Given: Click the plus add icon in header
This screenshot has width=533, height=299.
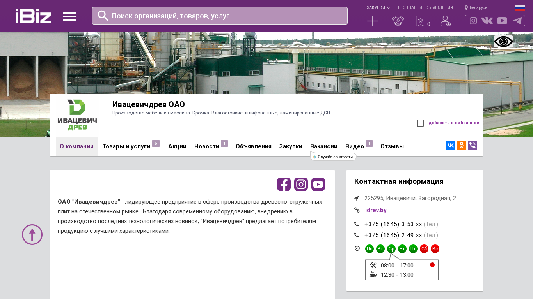Looking at the screenshot, I should [373, 21].
